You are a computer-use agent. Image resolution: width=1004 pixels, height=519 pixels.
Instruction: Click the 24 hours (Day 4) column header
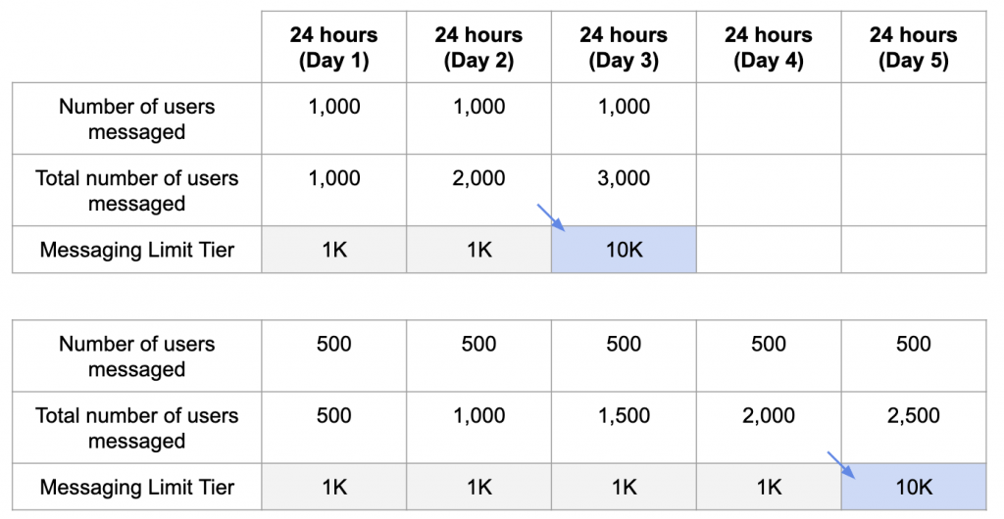pyautogui.click(x=769, y=47)
